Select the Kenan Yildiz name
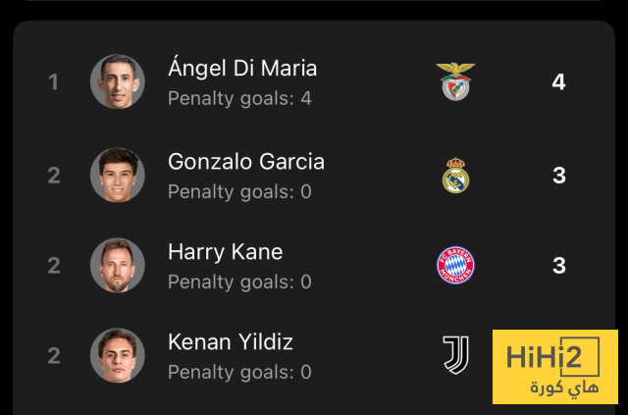 tap(231, 342)
